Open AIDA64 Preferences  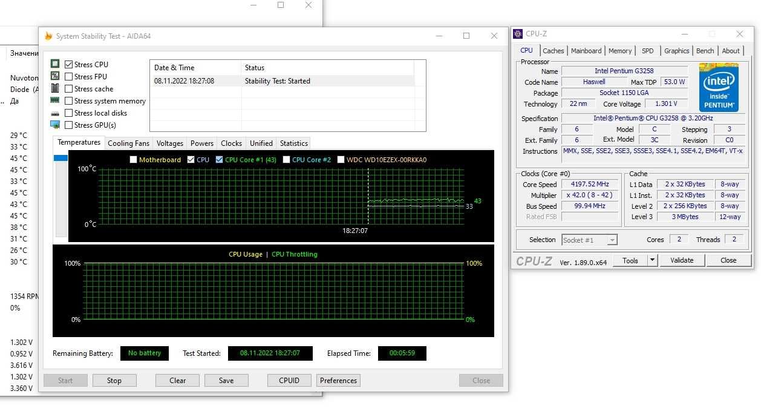(x=339, y=381)
